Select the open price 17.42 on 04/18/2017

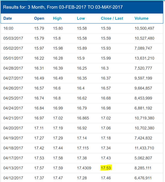[x=39, y=148]
